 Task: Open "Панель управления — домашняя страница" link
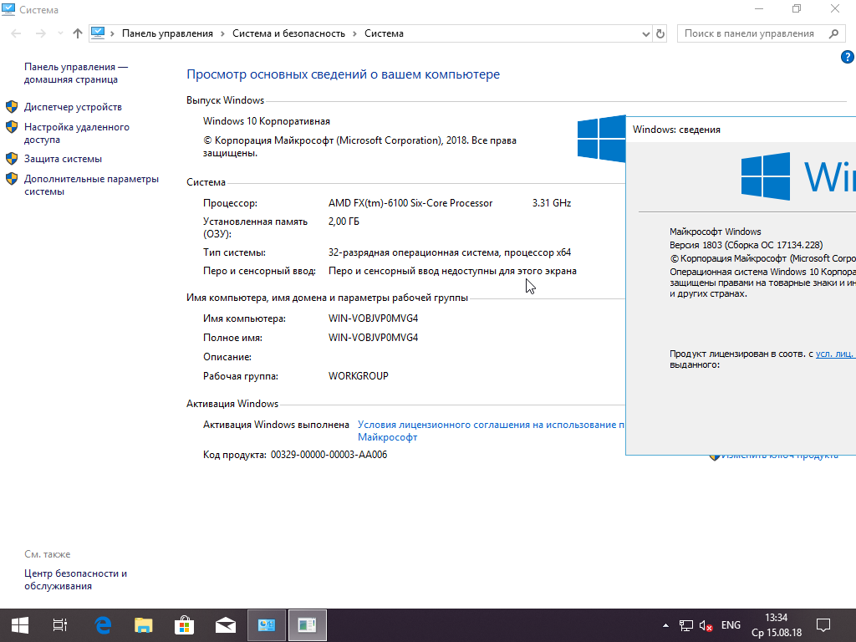(75, 74)
